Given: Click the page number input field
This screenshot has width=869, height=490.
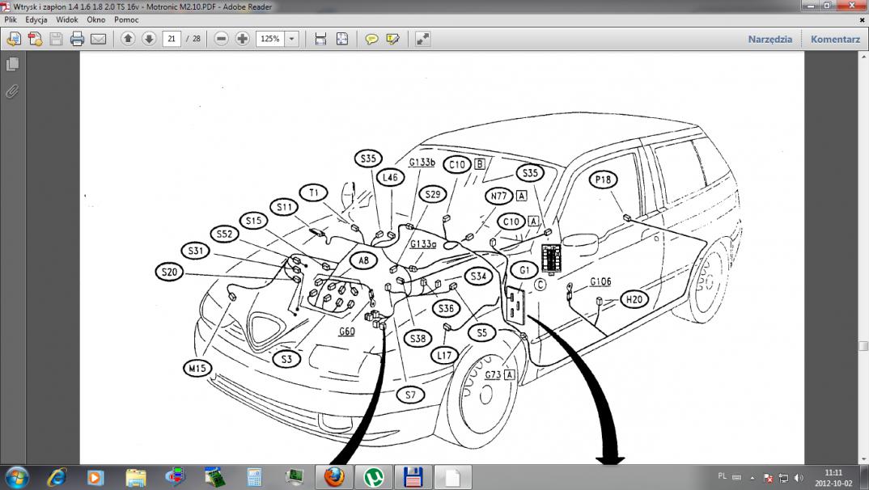Looking at the screenshot, I should pos(171,39).
